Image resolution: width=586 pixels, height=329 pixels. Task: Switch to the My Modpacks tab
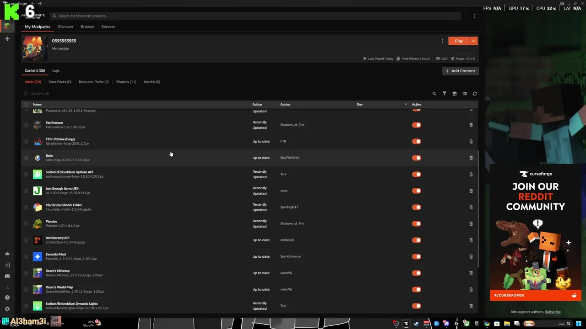pyautogui.click(x=38, y=27)
